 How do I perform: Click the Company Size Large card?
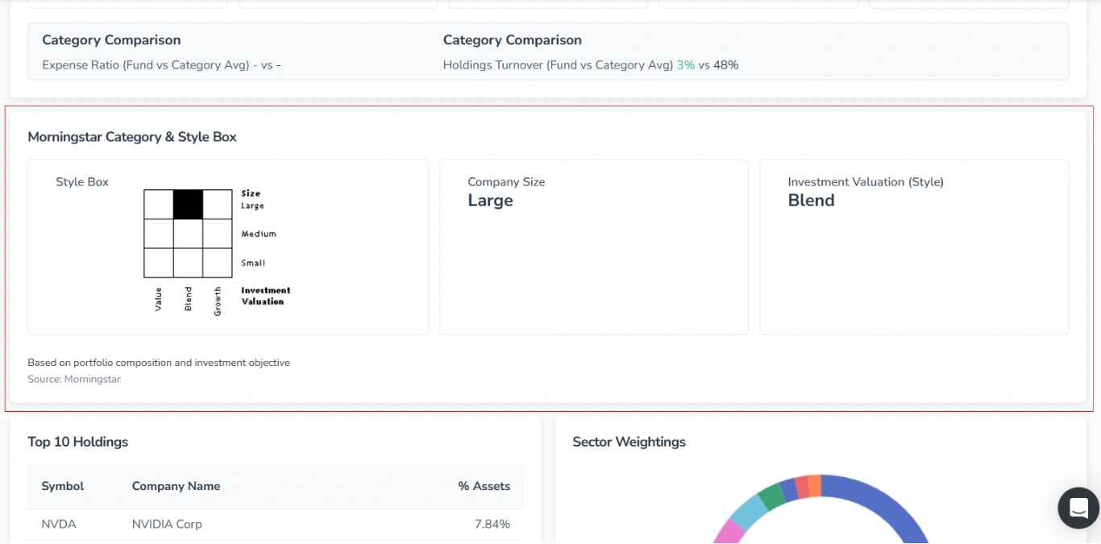coord(593,247)
